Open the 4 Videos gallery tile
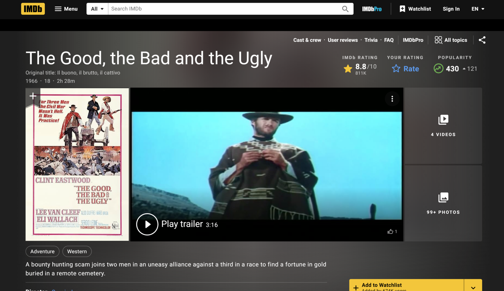504x291 pixels. click(443, 125)
